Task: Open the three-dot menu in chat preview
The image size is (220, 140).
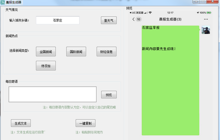Action: click(x=206, y=19)
